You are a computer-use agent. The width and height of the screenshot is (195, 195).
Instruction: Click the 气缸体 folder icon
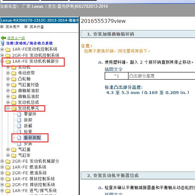[14, 155]
